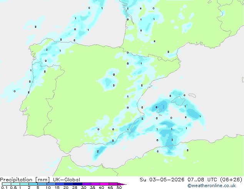Select the 20–25 mm legend color swatch
The image size is (244, 189).
pos(69,184)
